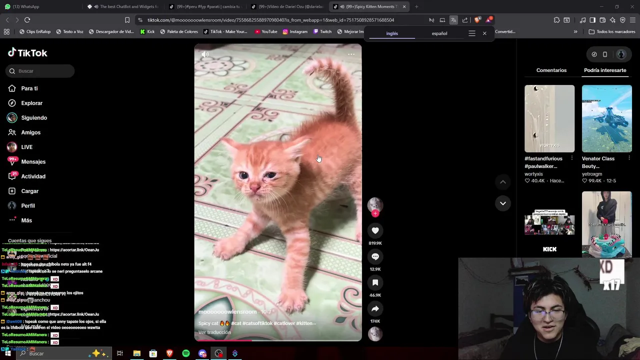Open the Twitch bookmark
This screenshot has width=640, height=360.
322,31
